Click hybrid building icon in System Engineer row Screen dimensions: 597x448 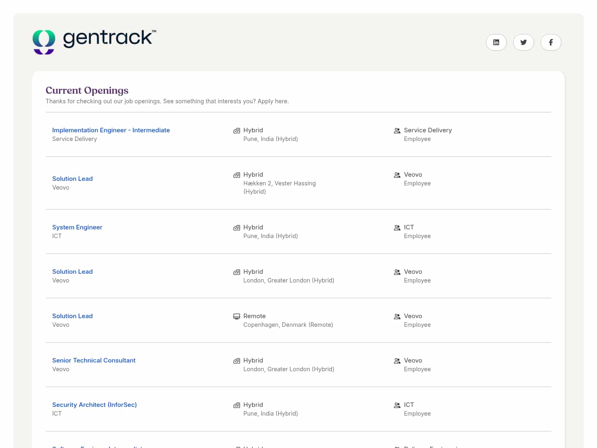pos(237,228)
